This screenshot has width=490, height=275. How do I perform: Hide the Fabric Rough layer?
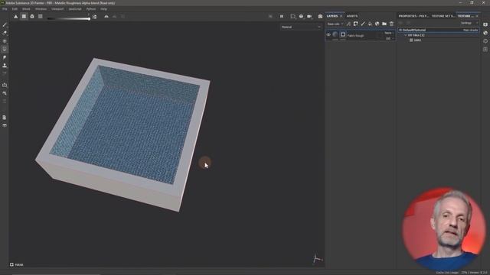click(x=328, y=35)
